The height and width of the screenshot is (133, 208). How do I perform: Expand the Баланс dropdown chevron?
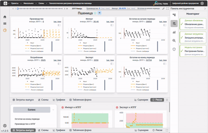pos(53,110)
